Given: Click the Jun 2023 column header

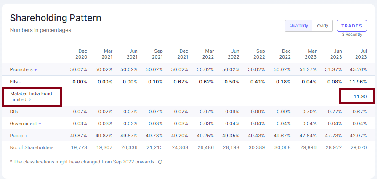Looking at the screenshot, I should point(336,54).
